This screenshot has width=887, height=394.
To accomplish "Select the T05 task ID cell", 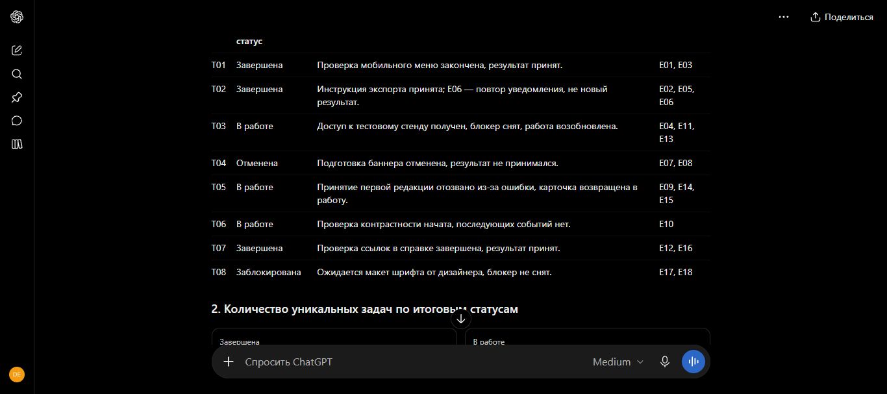I will point(219,187).
